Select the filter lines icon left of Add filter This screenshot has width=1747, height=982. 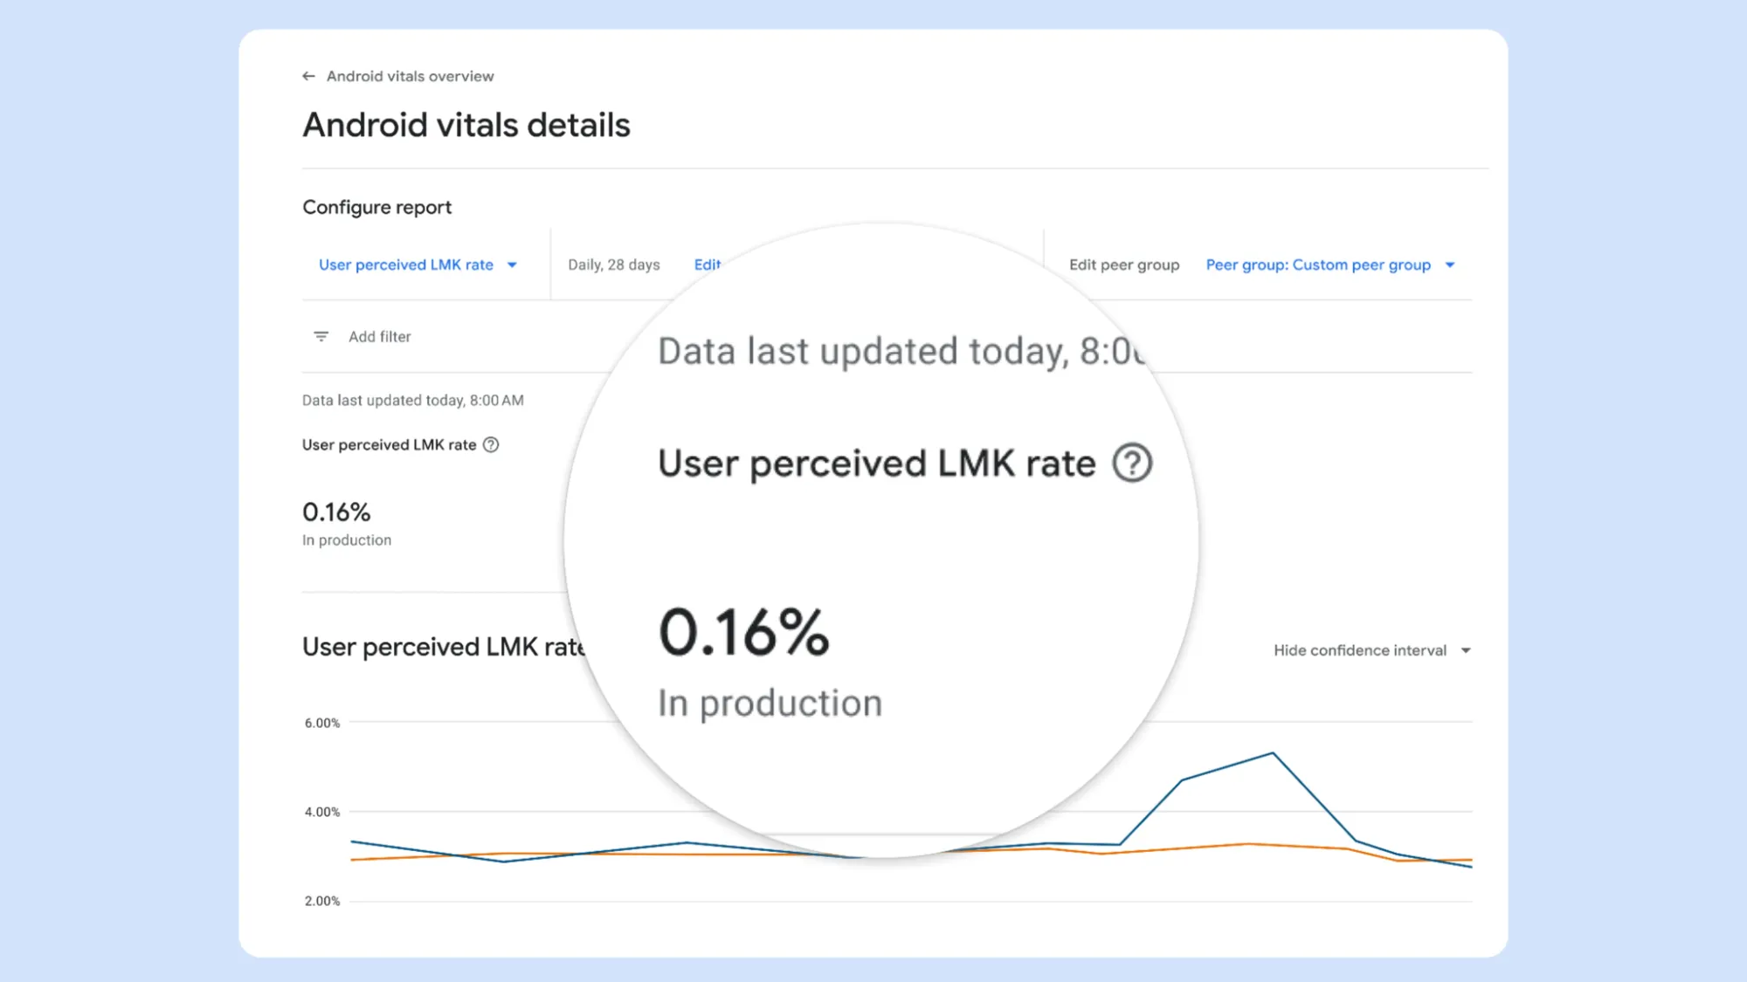pos(321,336)
